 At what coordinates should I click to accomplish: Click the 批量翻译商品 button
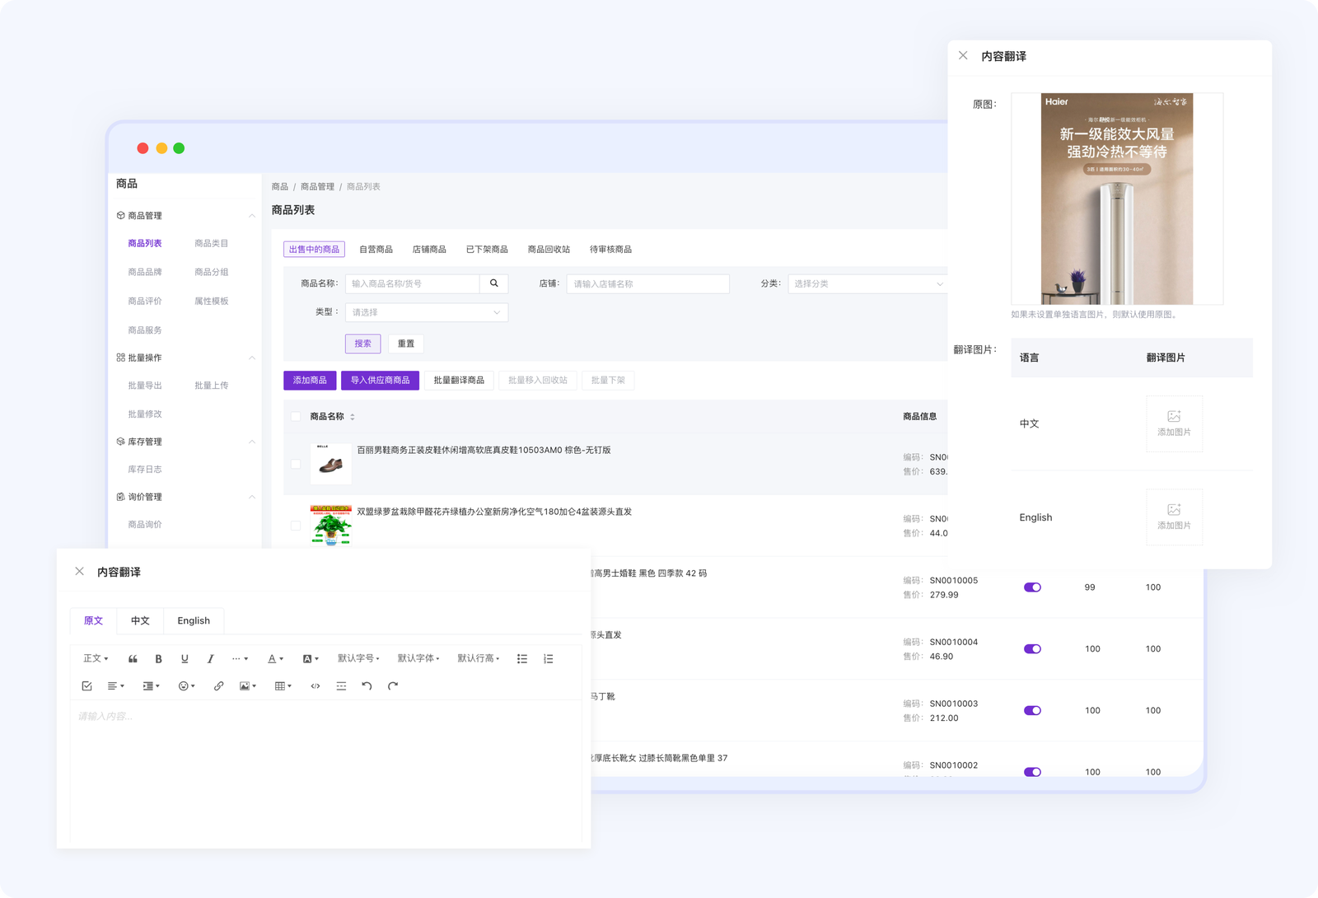(459, 381)
